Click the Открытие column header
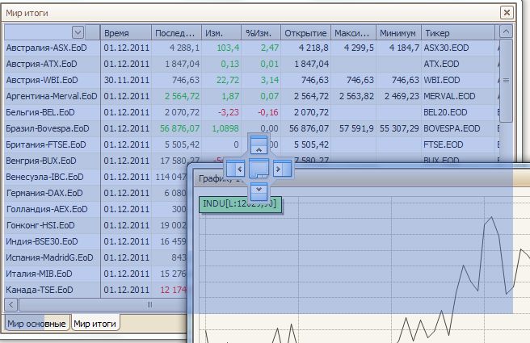Screen dimensions: 530x343 (x=306, y=33)
